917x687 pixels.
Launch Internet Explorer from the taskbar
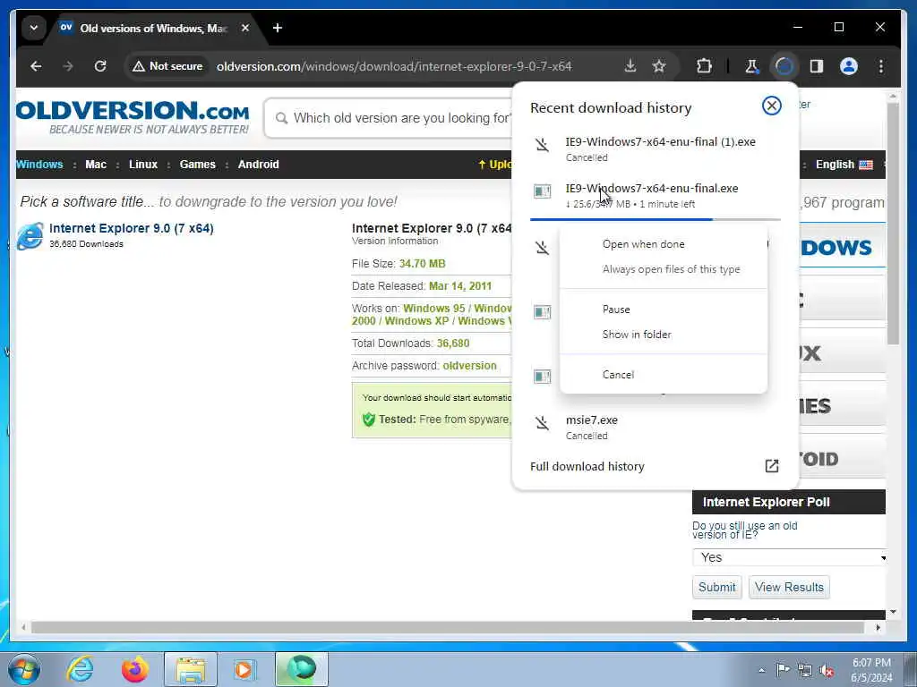[x=80, y=669]
